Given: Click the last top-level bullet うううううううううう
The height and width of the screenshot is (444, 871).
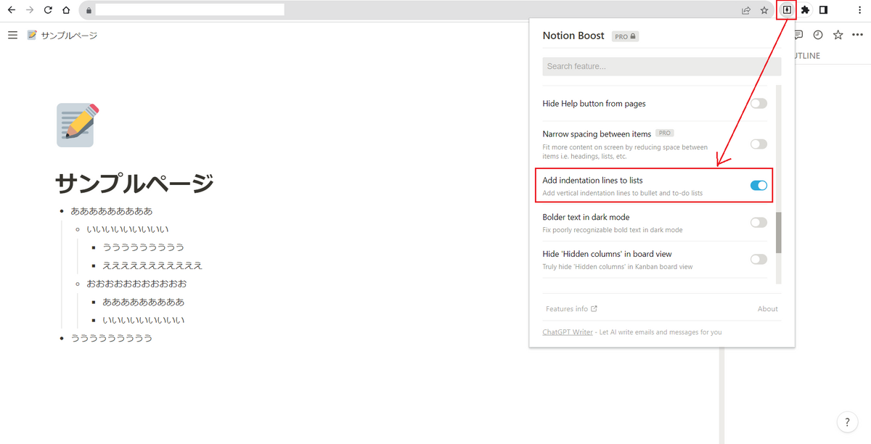Looking at the screenshot, I should tap(112, 338).
